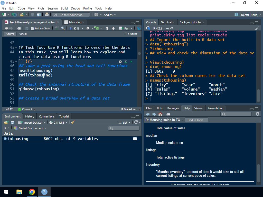Run the current chunk green arrow
The image size is (263, 197).
click(x=131, y=62)
